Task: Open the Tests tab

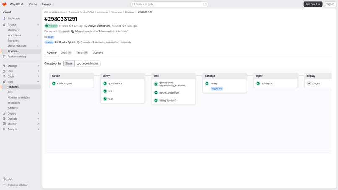Action: (x=82, y=52)
